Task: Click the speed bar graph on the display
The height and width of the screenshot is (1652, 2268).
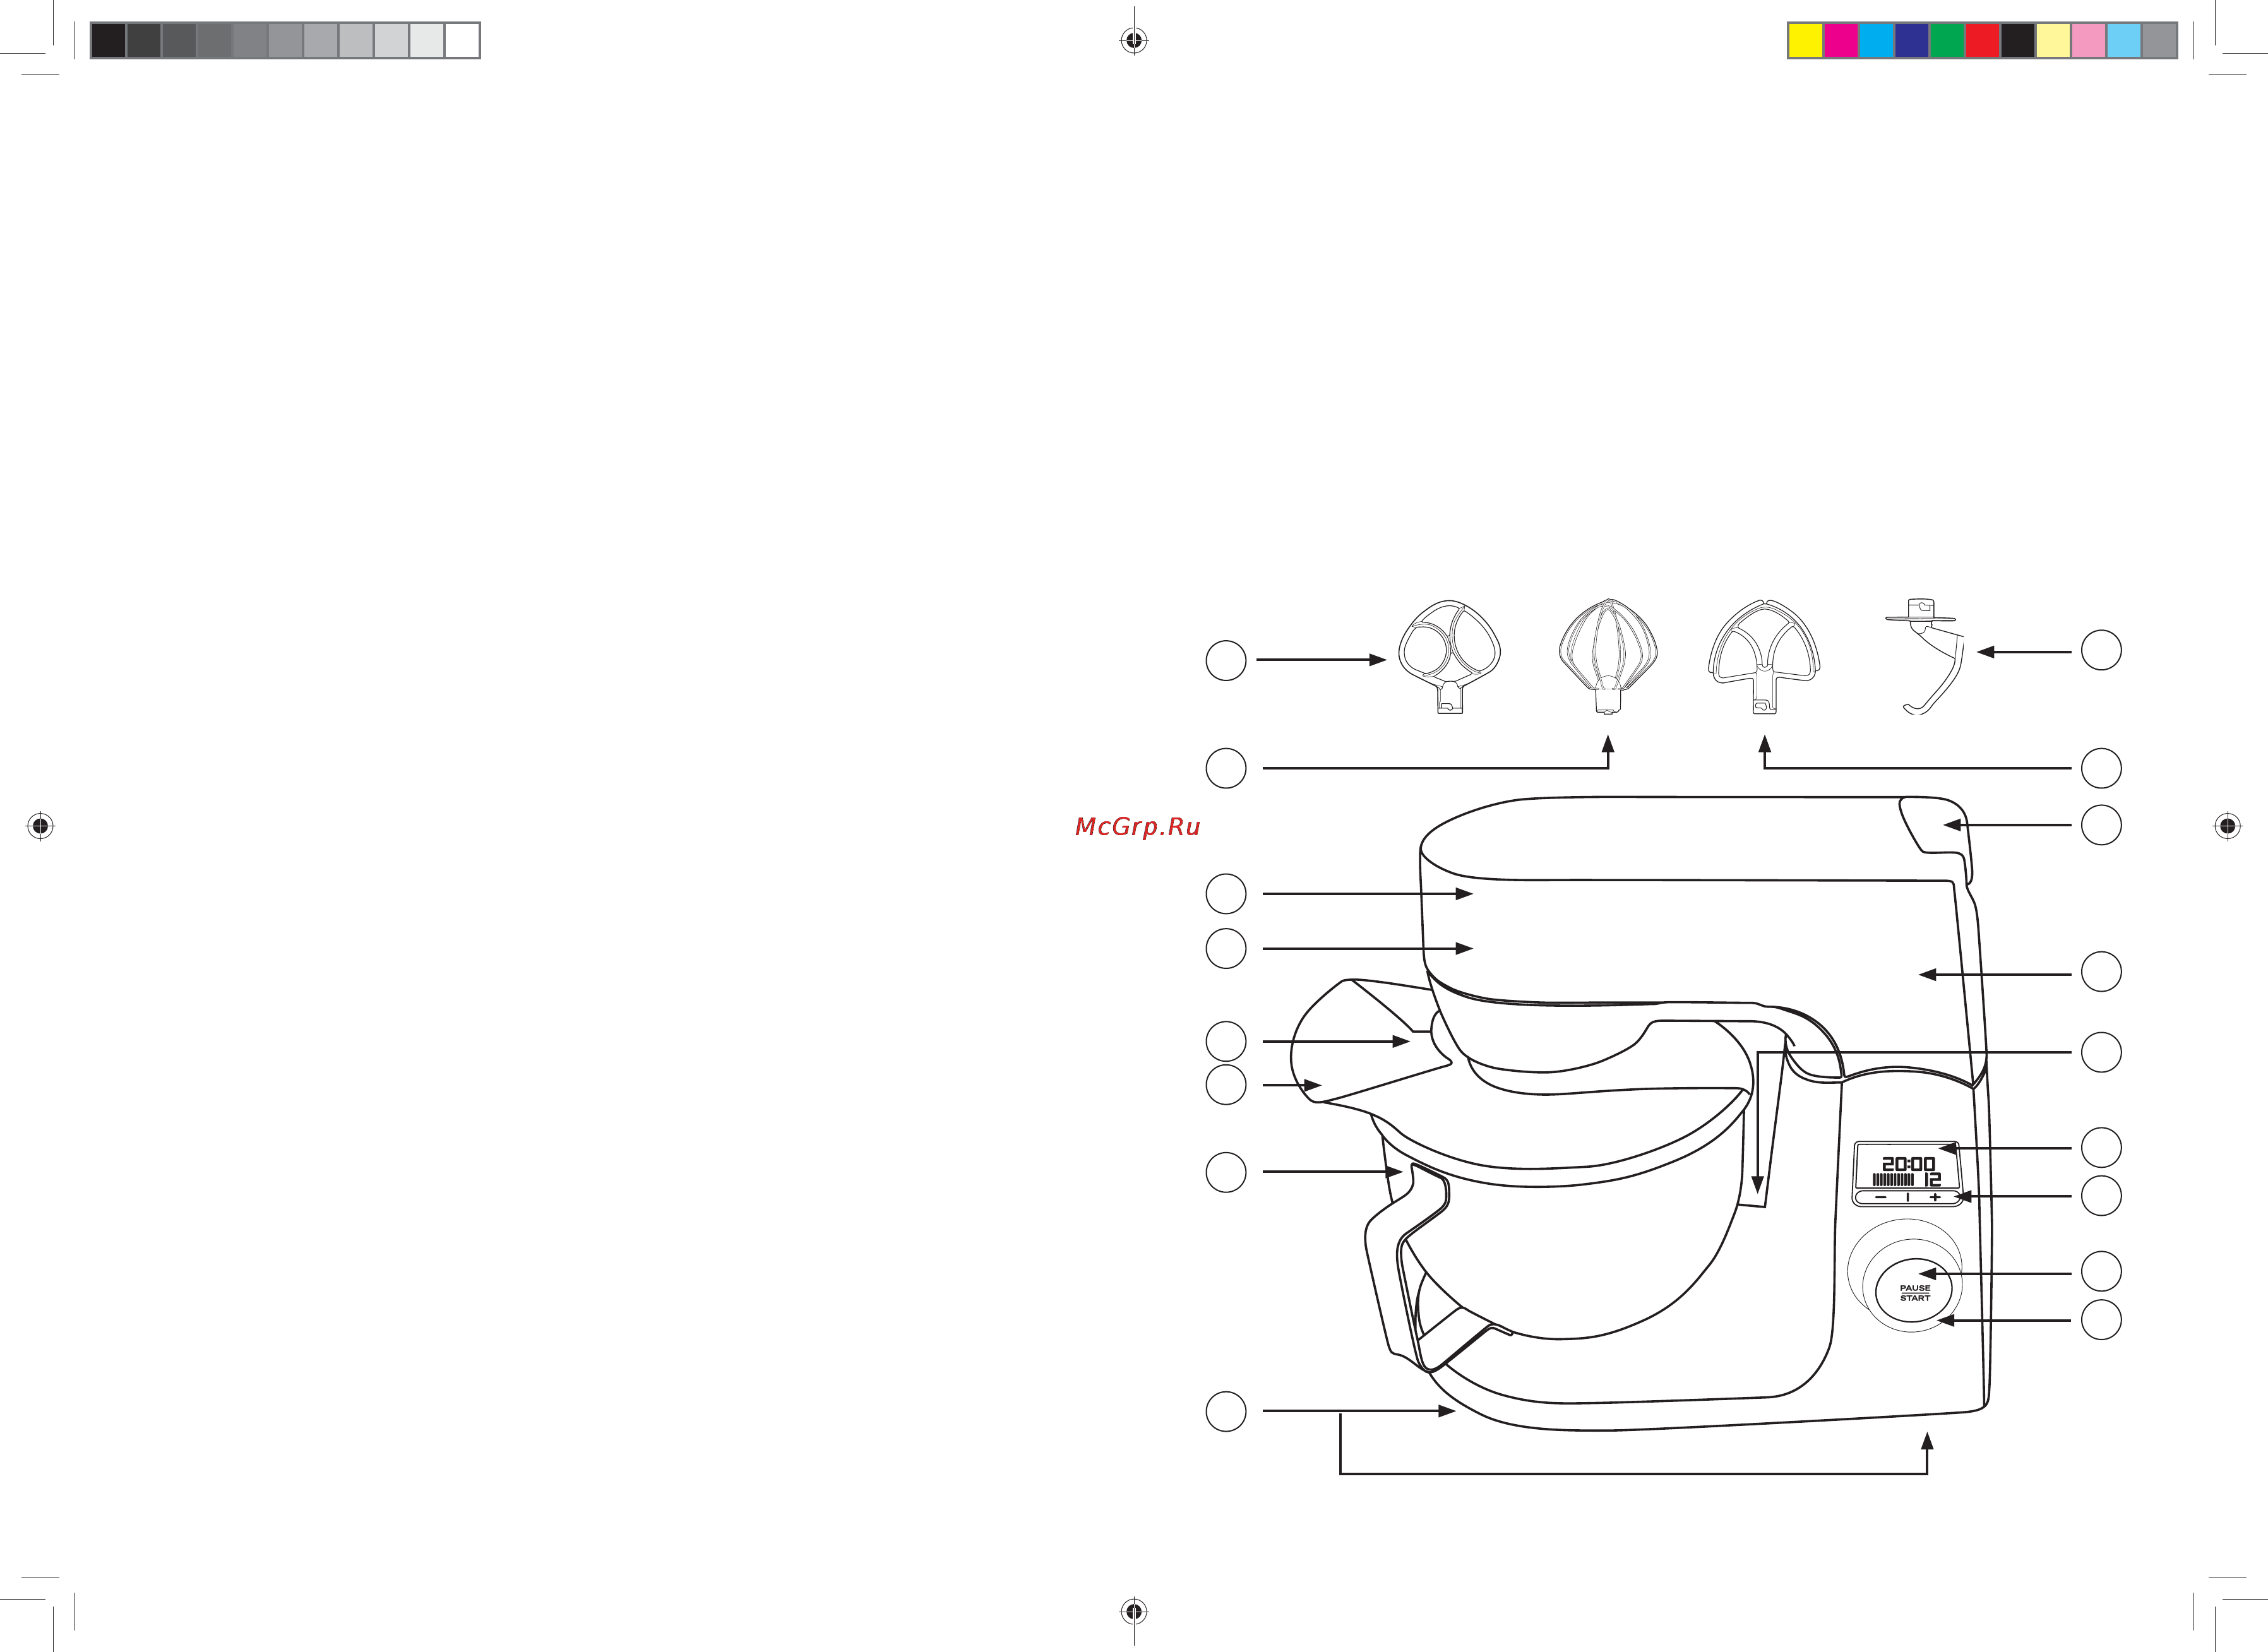Action: (x=1893, y=1180)
